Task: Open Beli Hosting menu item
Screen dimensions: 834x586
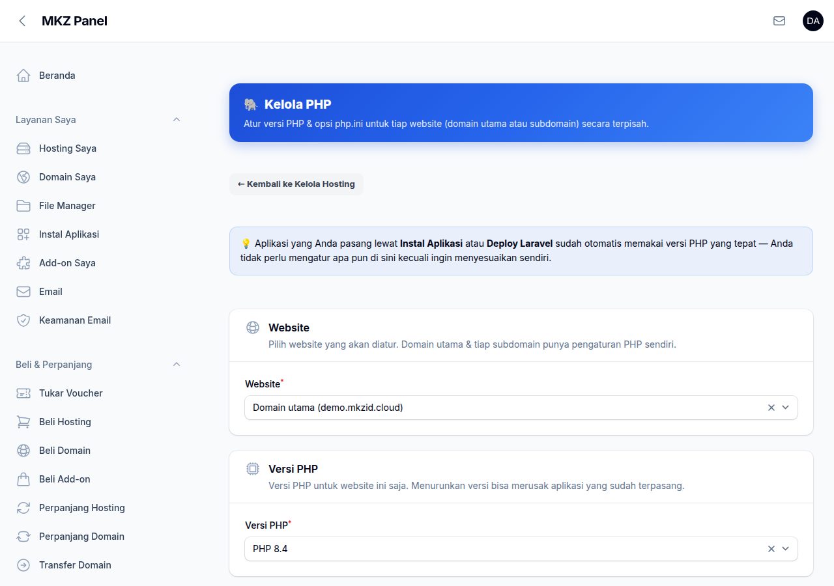Action: click(x=99, y=422)
